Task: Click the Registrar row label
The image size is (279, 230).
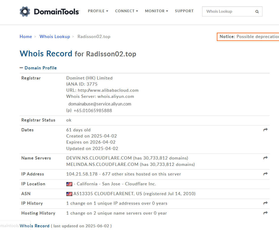Action: 31,78
